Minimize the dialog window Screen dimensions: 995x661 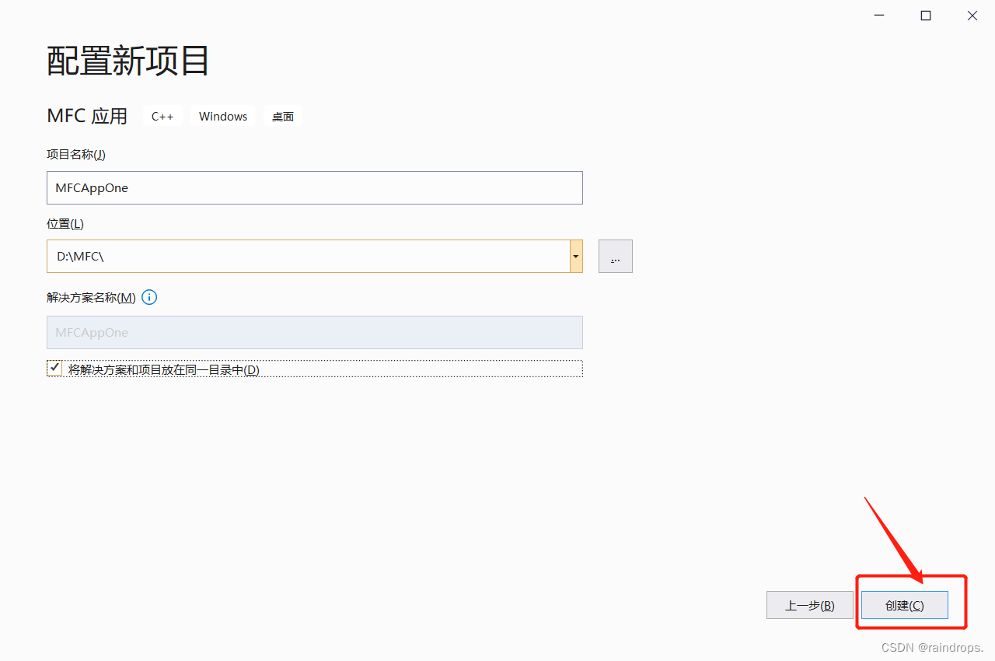[879, 16]
